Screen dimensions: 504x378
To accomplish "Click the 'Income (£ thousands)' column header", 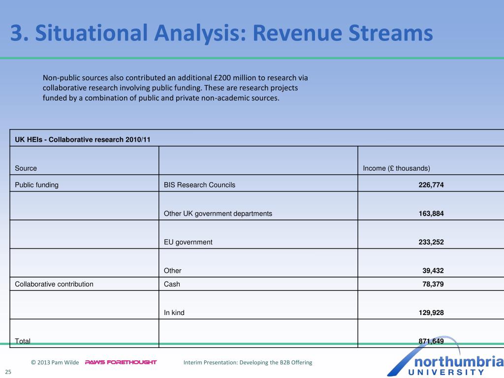I will point(396,168).
